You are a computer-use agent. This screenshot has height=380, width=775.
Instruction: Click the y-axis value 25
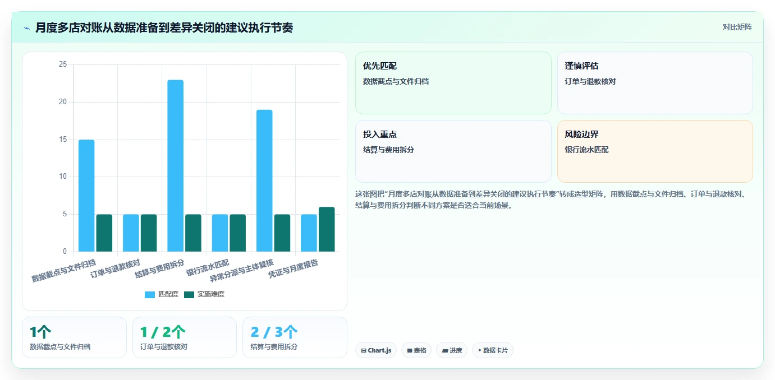(x=63, y=64)
